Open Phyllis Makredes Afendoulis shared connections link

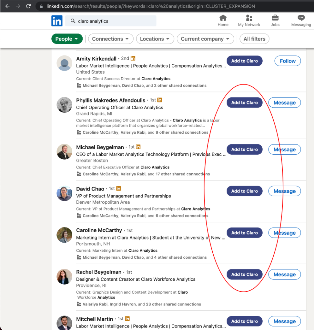(x=145, y=132)
